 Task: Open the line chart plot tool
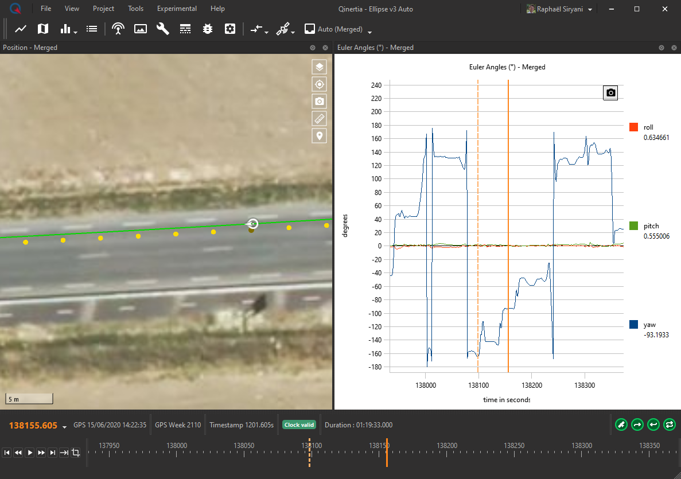tap(21, 29)
